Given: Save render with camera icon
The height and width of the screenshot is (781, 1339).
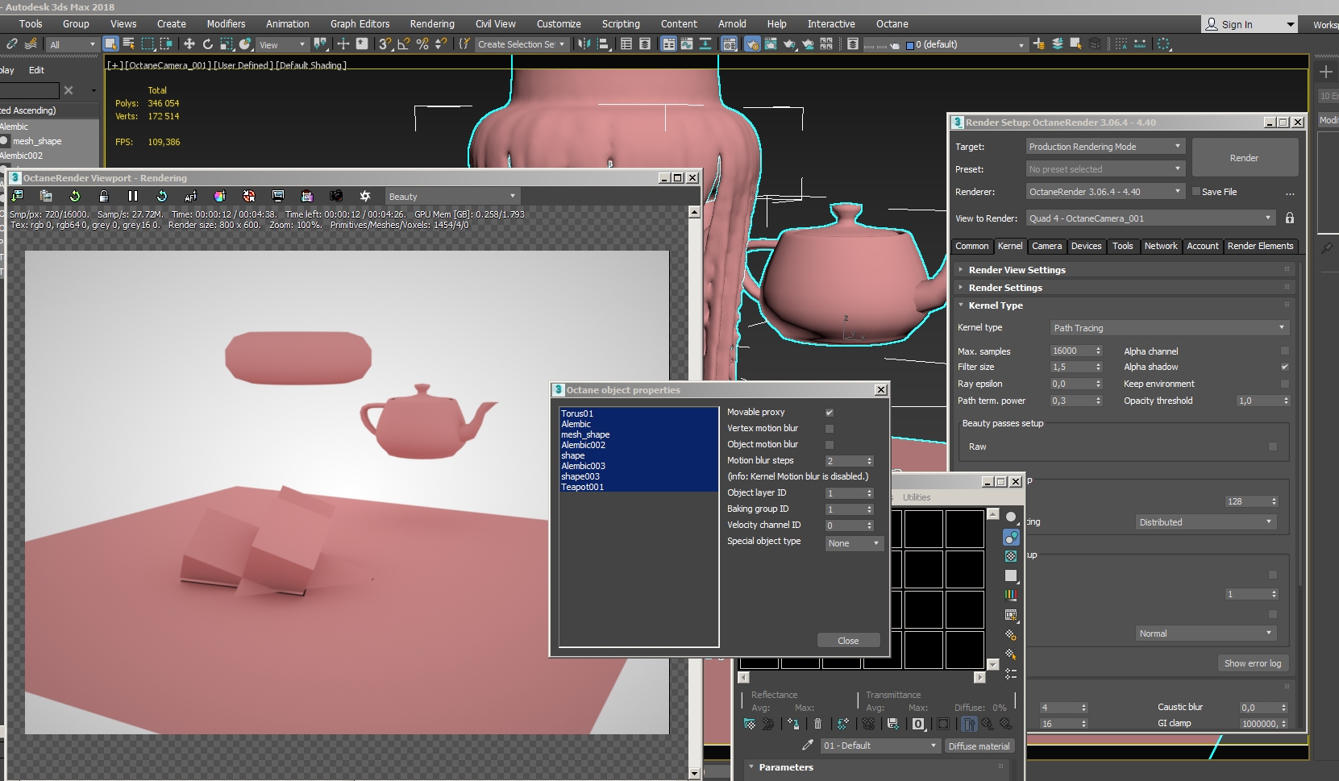Looking at the screenshot, I should pos(336,196).
